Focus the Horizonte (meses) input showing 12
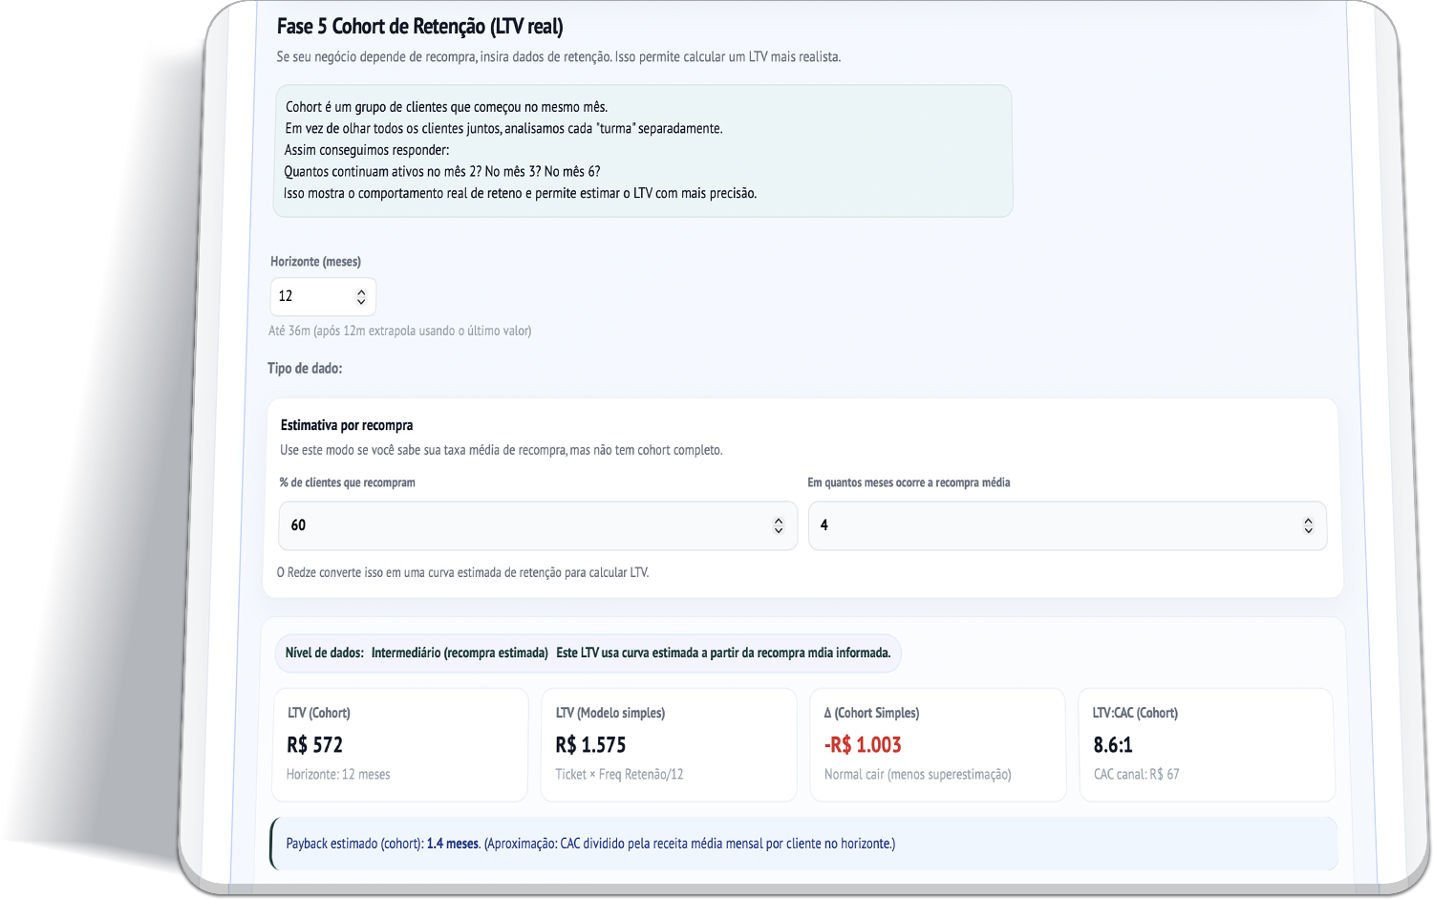Viewport: 1433px width, 899px height. pos(310,296)
